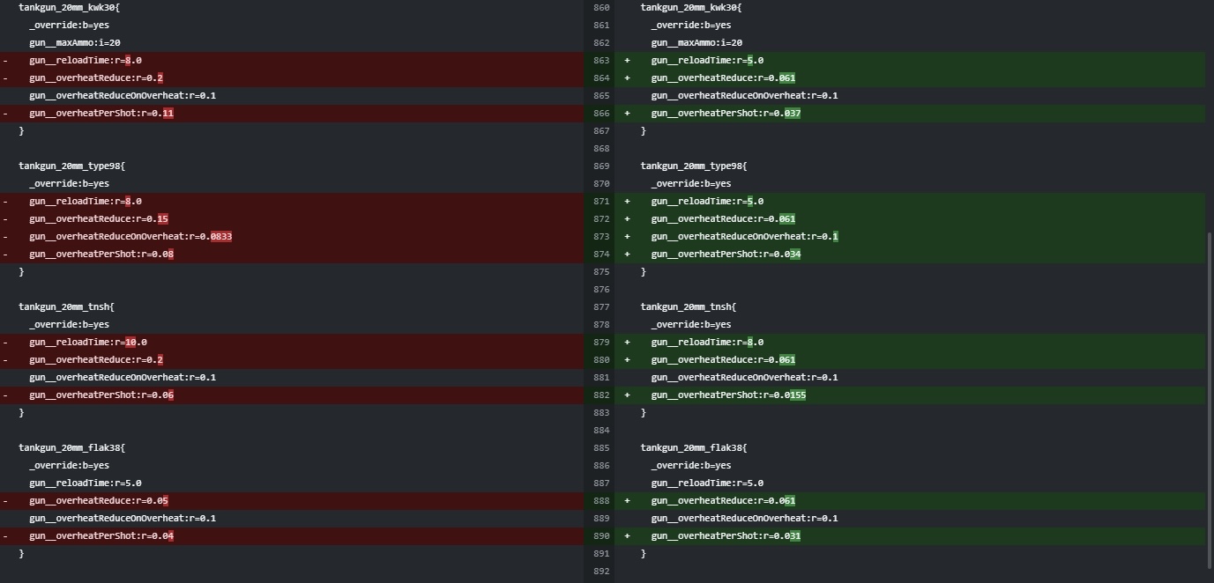
Task: Click added line gun__overheatPerShot:r=0.037
Action: (726, 114)
